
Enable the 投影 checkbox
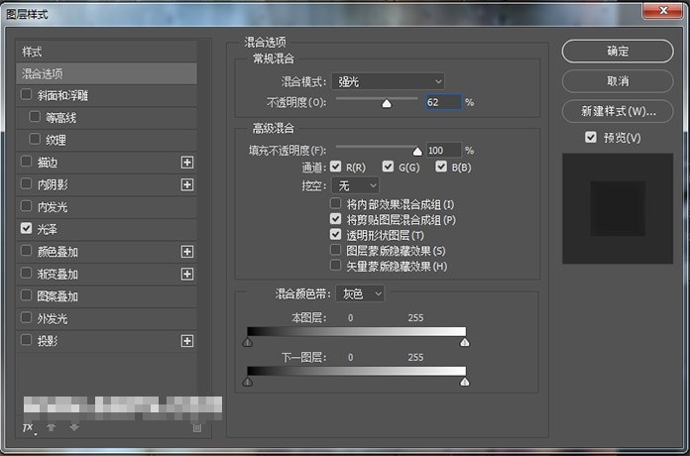tap(27, 340)
